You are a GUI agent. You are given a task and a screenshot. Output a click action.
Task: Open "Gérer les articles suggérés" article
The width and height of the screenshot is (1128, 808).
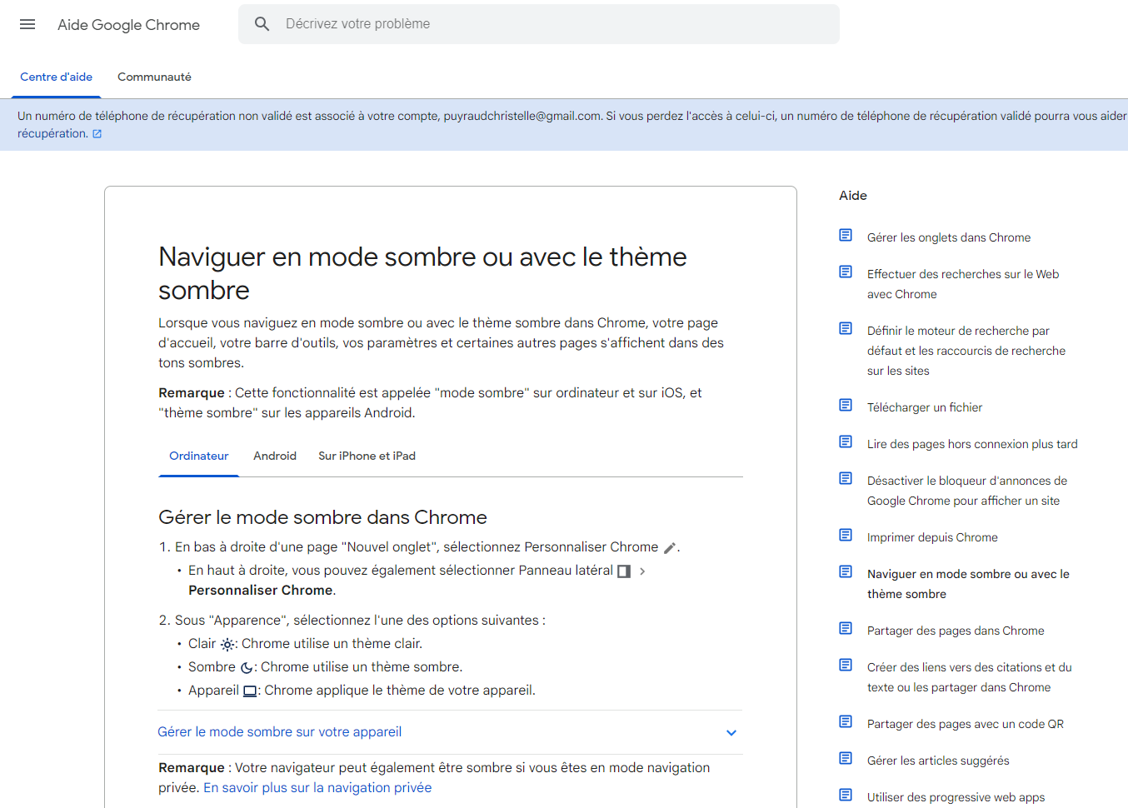coord(938,761)
